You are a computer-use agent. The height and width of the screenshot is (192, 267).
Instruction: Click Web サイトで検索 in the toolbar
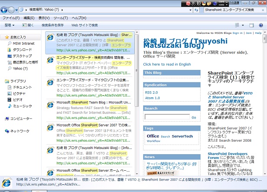pyautogui.click(x=85, y=25)
